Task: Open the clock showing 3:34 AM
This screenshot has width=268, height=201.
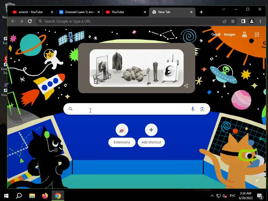Action: tap(245, 196)
